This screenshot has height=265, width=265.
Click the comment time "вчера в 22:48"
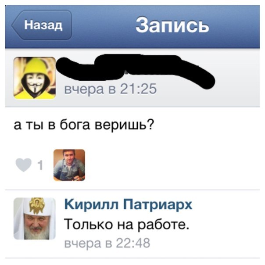point(107,243)
